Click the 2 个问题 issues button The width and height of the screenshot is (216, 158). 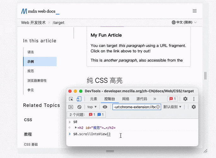[86, 114]
